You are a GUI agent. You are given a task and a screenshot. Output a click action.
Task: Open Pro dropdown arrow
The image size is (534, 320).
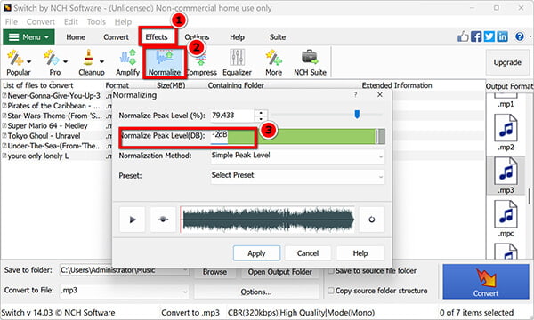point(65,61)
